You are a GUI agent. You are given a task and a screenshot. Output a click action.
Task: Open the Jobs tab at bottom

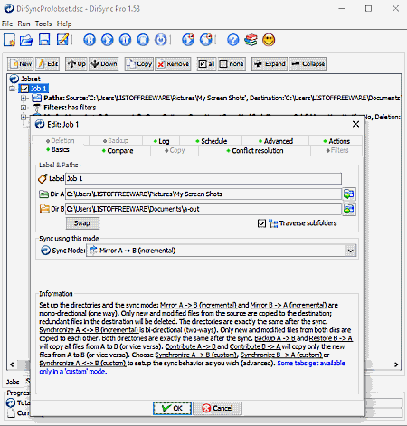point(13,383)
